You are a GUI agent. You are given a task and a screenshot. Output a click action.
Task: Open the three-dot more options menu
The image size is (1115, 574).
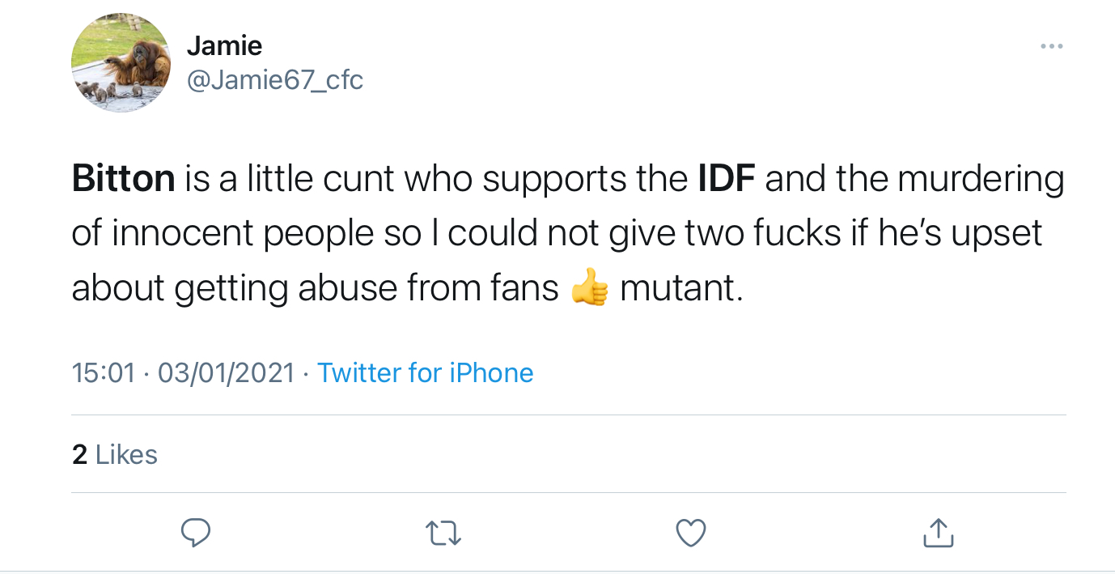[x=1051, y=46]
